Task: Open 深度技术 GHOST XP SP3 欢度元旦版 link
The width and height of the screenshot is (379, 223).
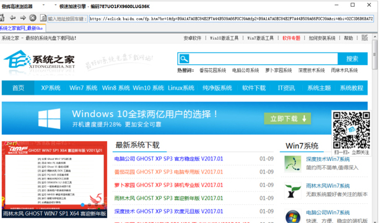Action: coord(168,211)
